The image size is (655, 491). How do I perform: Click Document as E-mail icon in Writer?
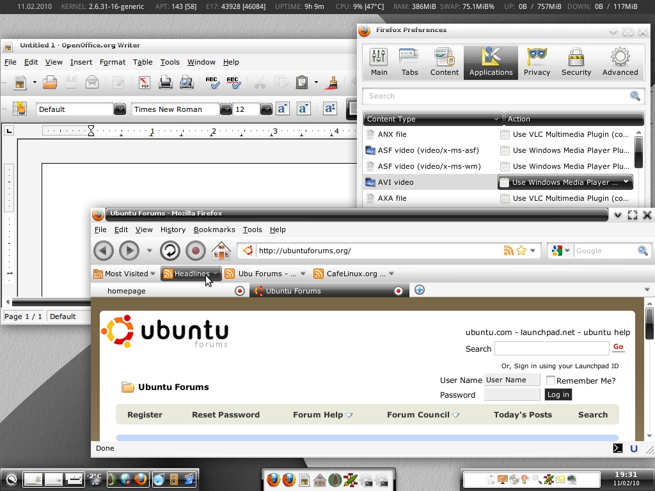[x=92, y=82]
